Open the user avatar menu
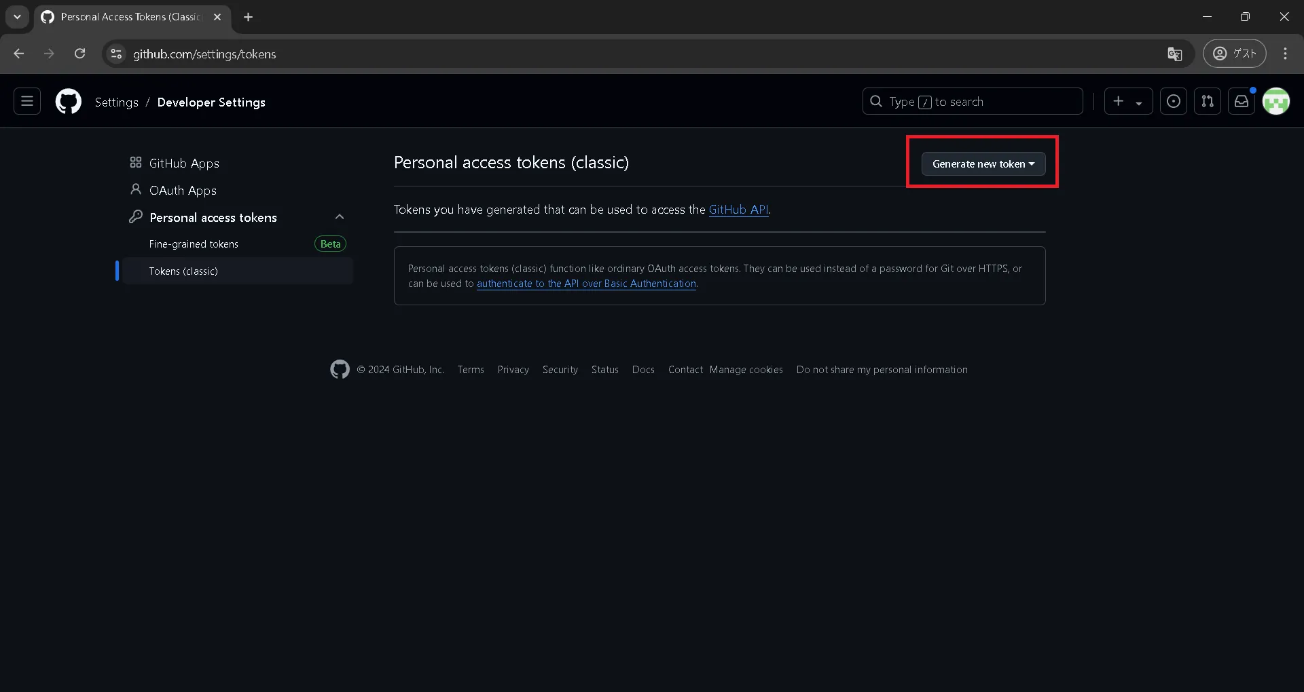 1275,102
